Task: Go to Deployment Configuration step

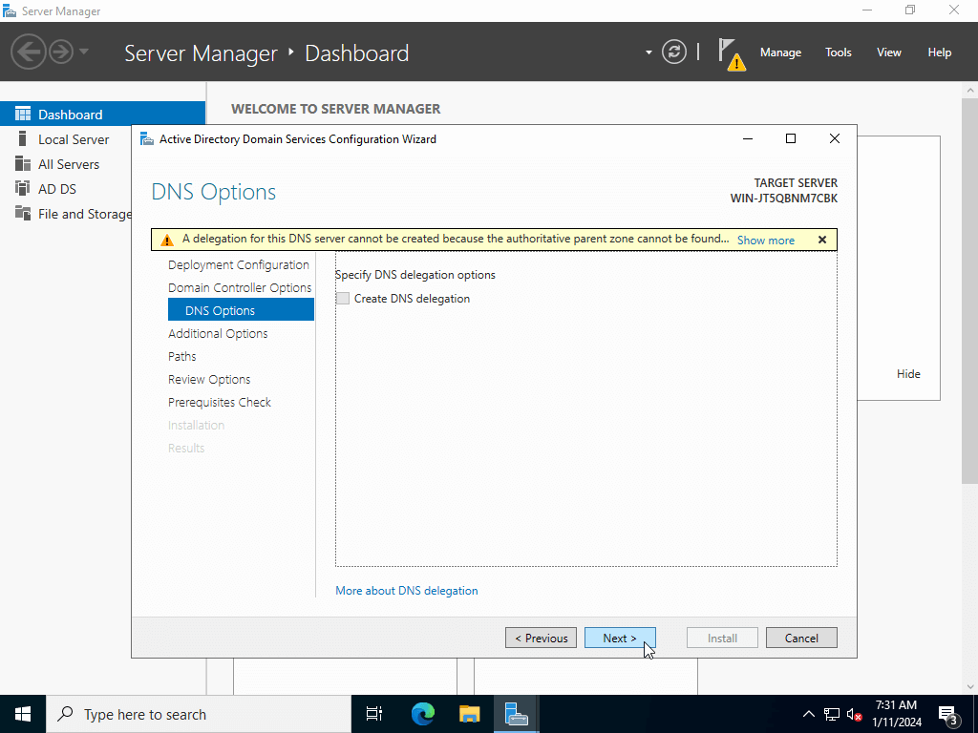Action: [238, 264]
